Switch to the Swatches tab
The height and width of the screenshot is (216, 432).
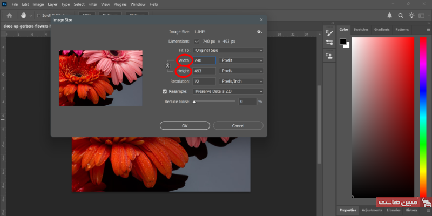pos(361,29)
